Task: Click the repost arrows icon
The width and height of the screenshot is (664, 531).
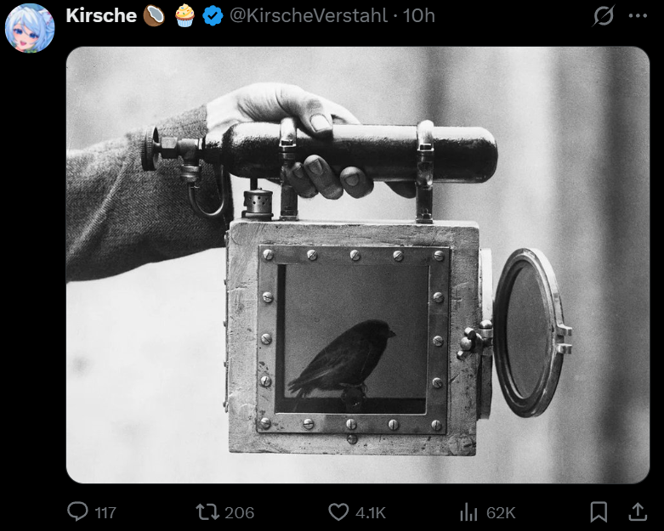Action: pos(207,511)
